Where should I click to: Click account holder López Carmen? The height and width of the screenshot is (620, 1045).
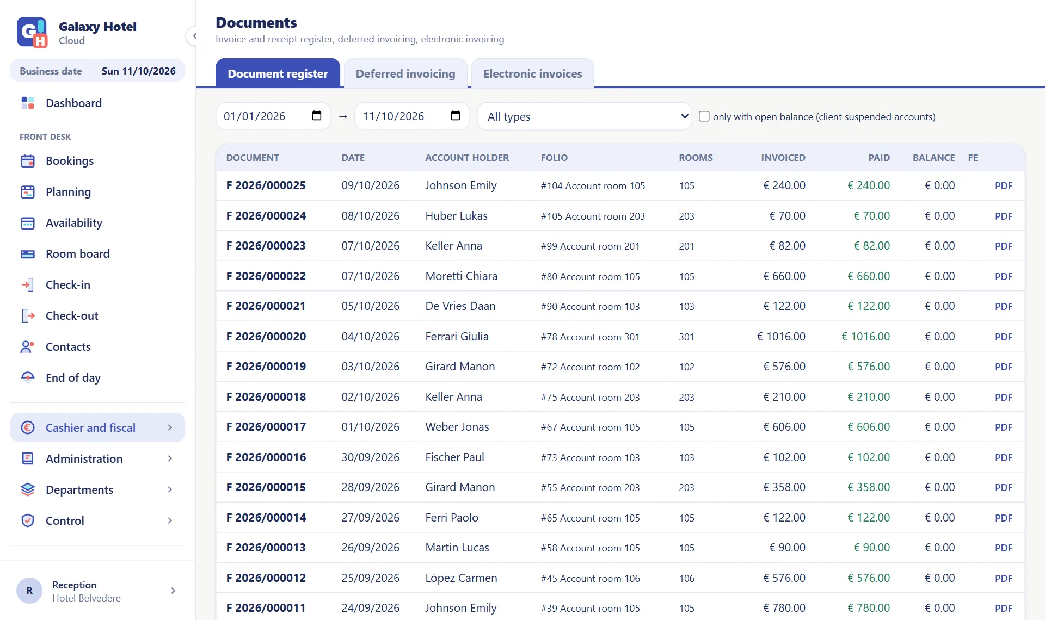[x=461, y=578]
